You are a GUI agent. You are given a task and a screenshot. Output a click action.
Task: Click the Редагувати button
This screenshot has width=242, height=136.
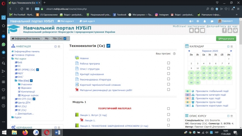point(226,39)
